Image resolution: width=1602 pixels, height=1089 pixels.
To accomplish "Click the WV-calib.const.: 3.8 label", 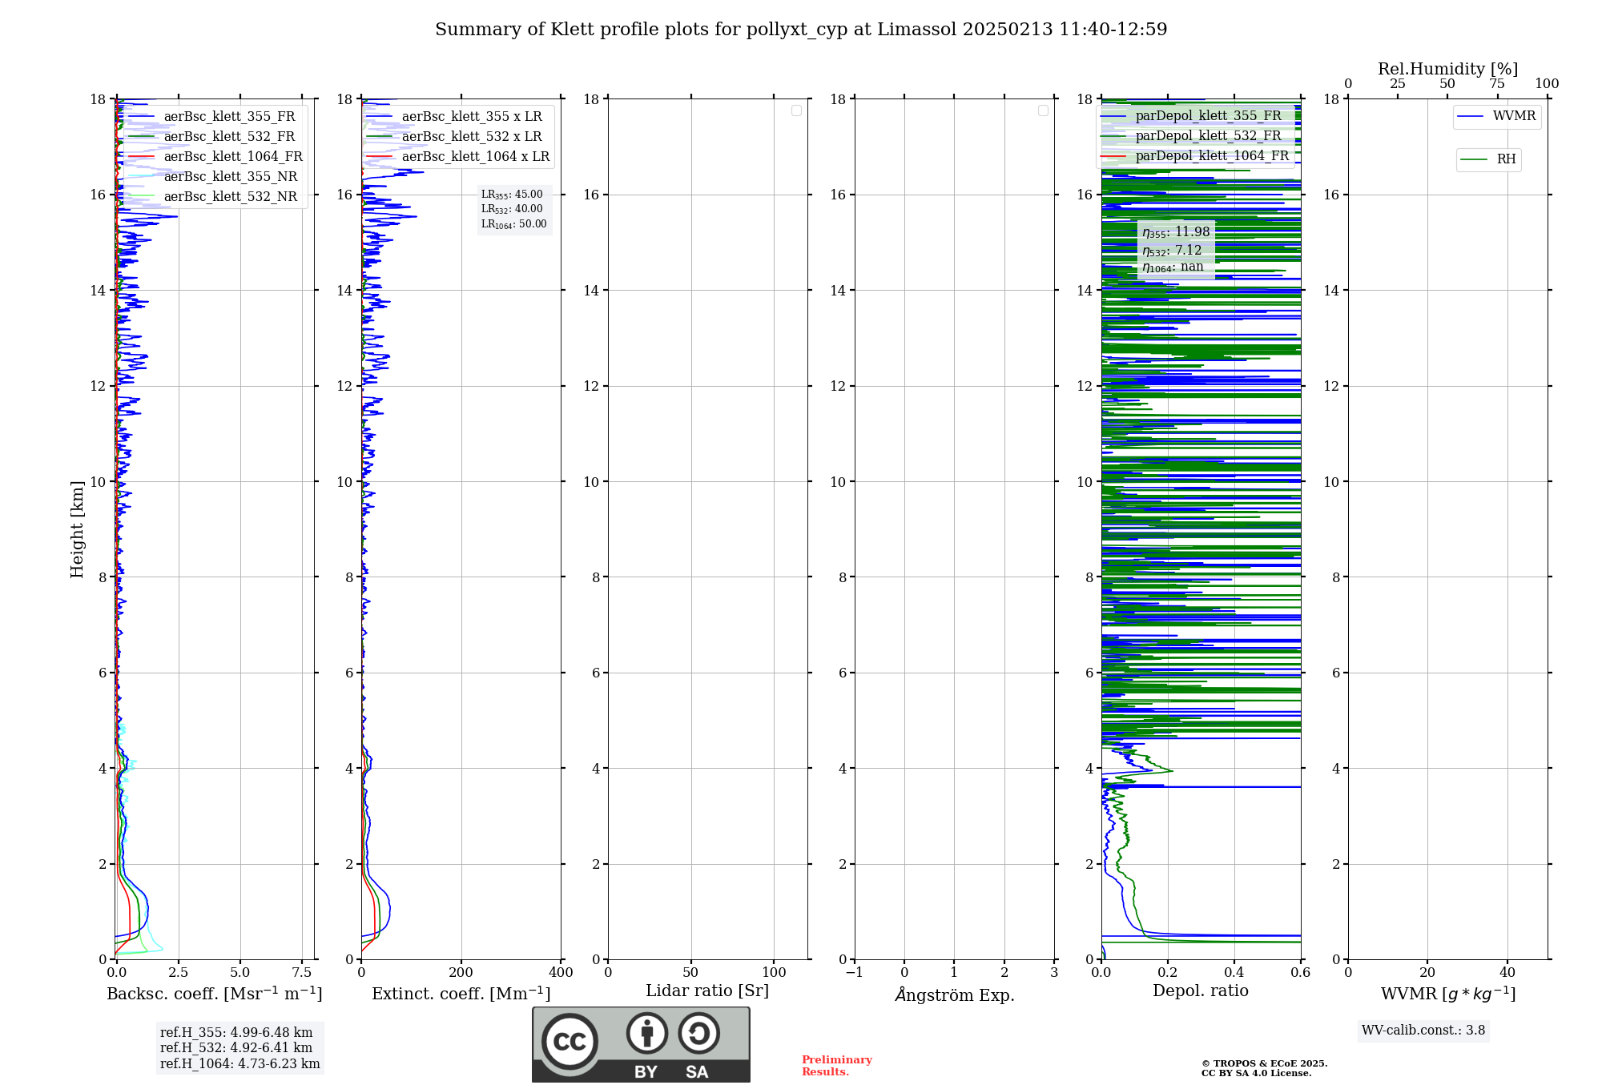I will pos(1423,1031).
